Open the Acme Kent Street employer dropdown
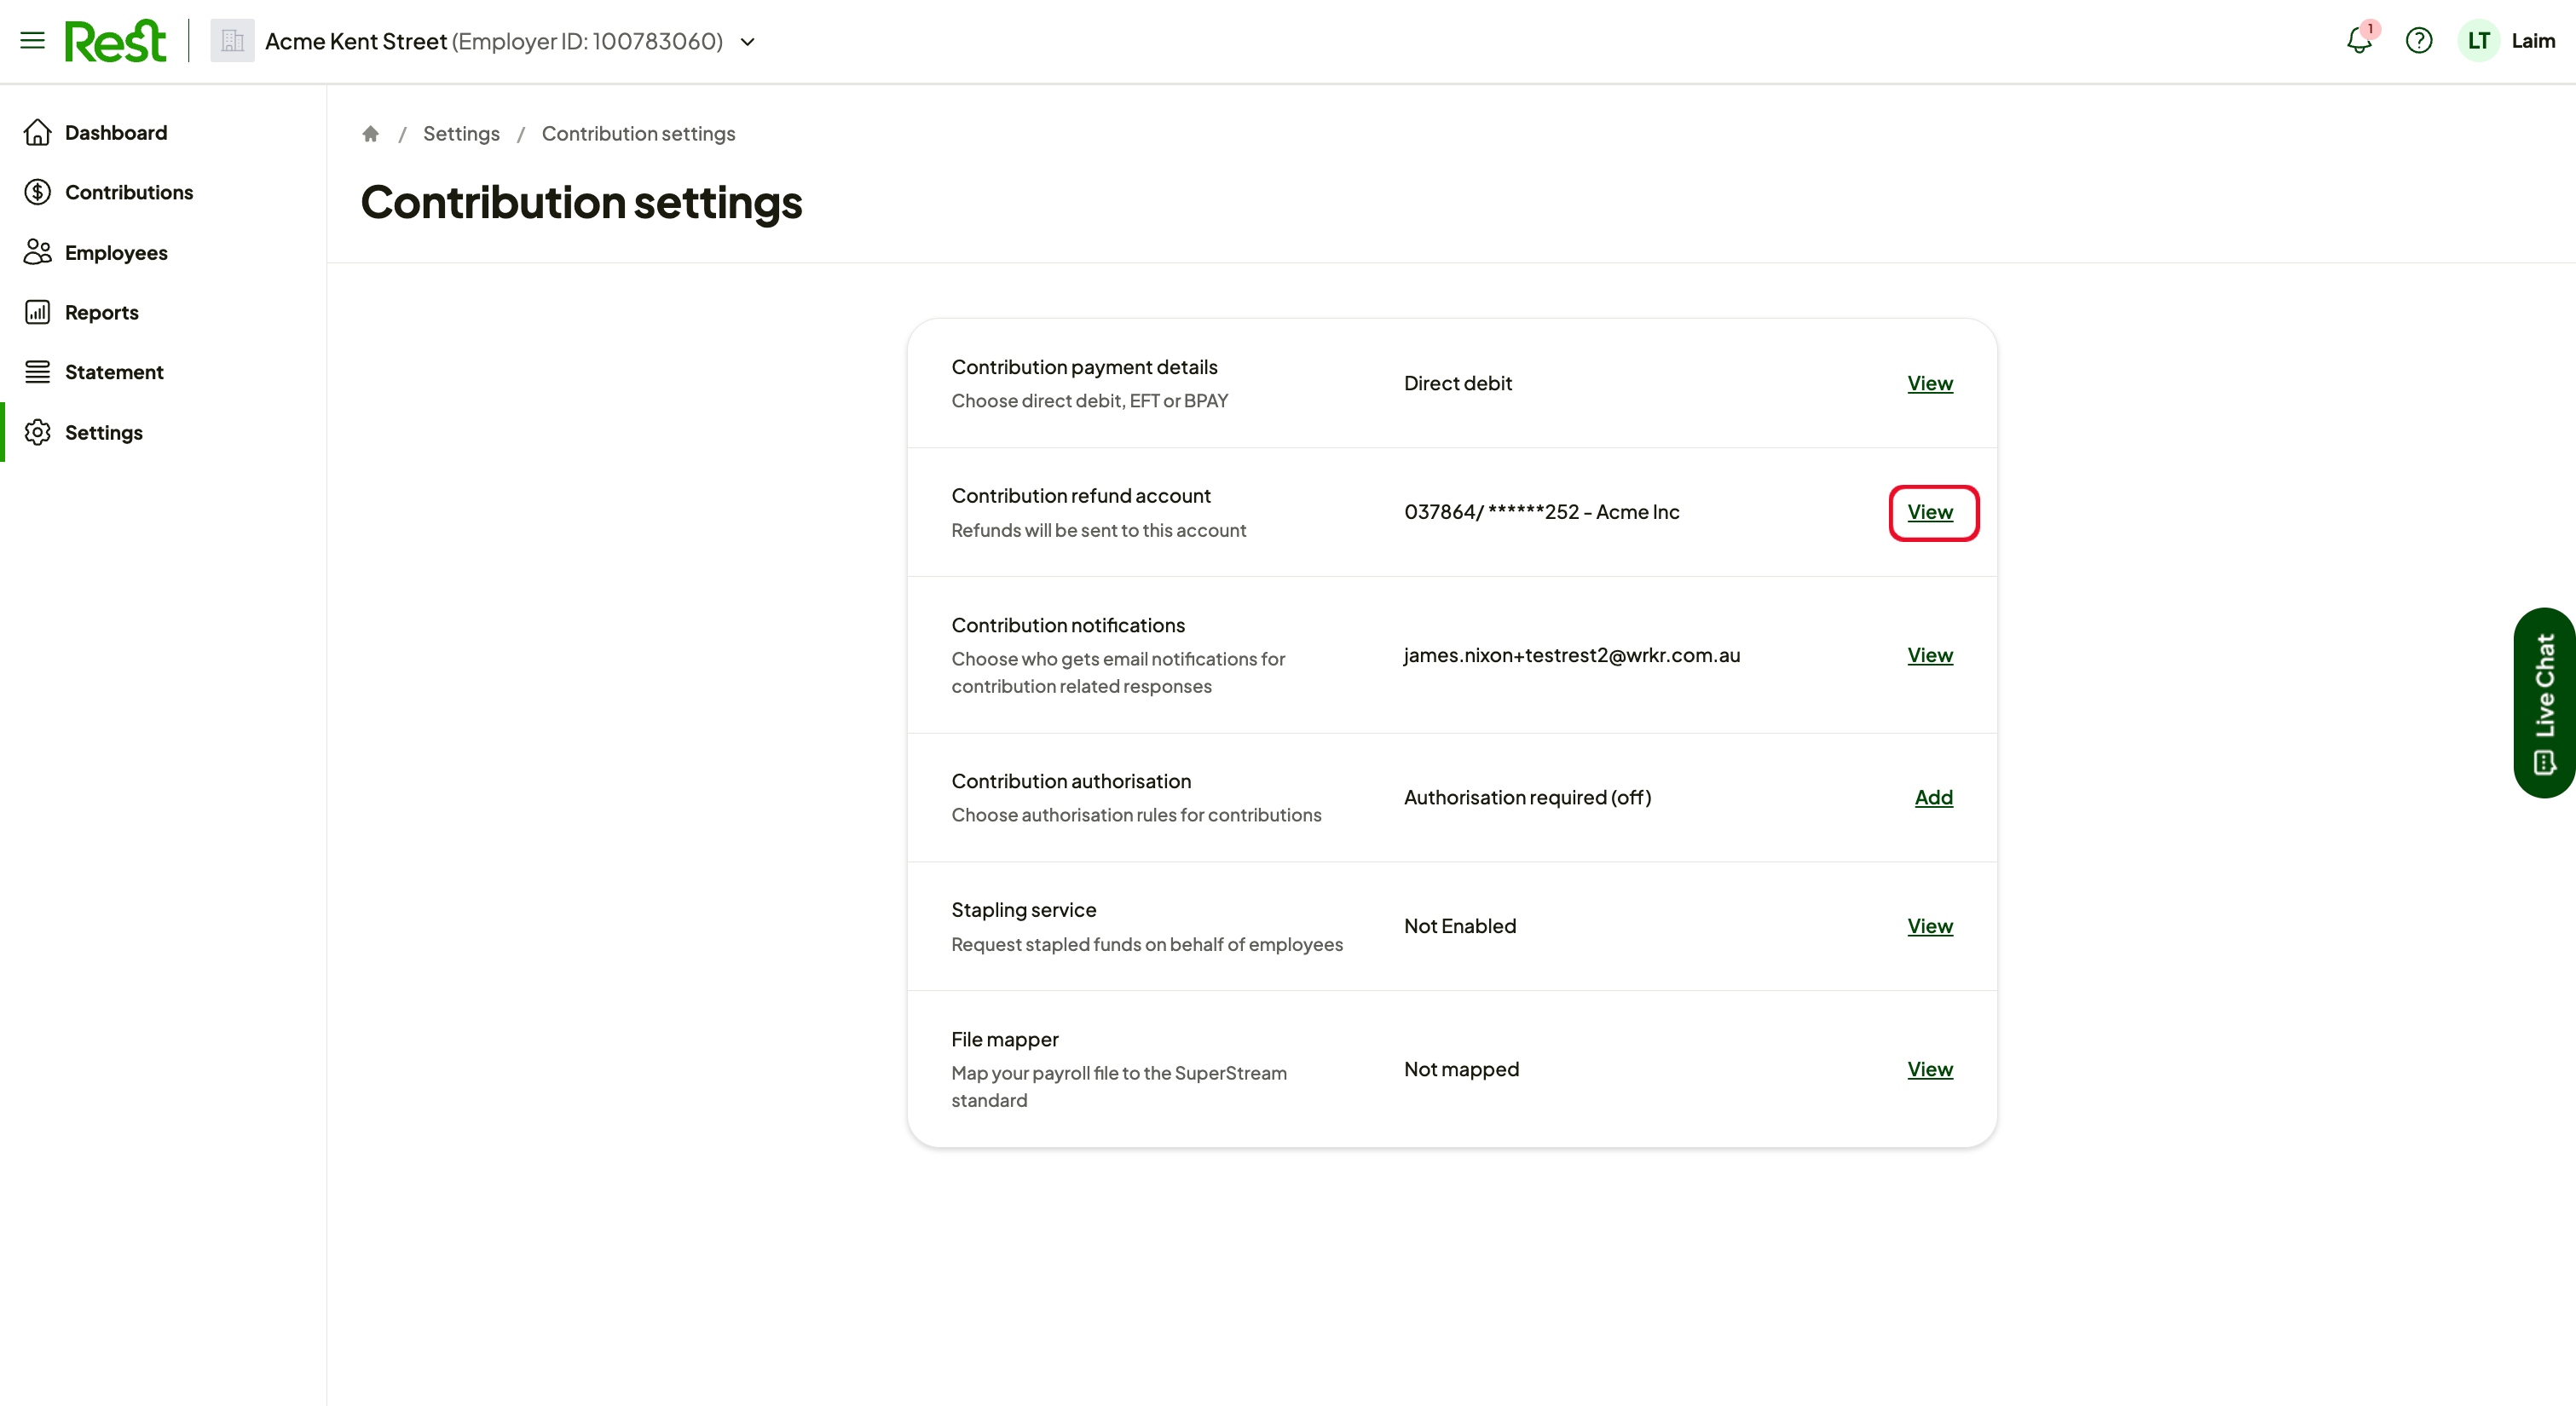The image size is (2576, 1406). (493, 41)
